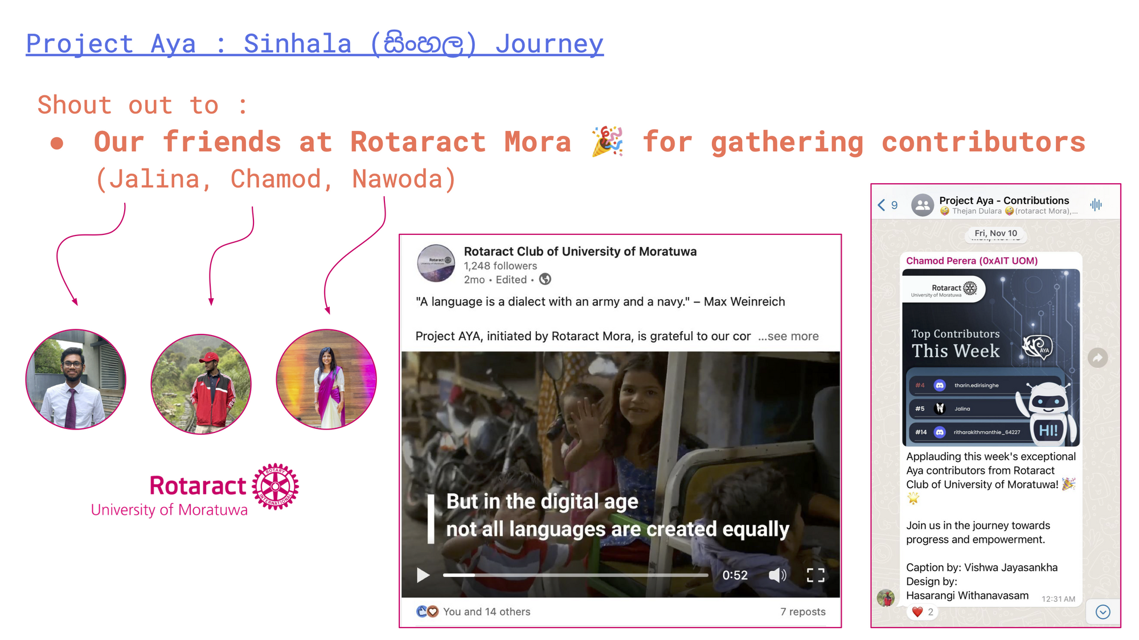Click Chamod's profile photo with red jacket

pos(201,384)
